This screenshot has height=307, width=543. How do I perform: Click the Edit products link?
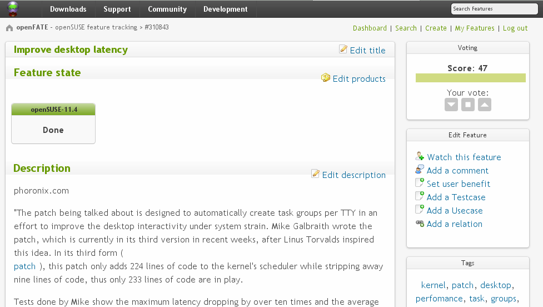[x=359, y=79]
